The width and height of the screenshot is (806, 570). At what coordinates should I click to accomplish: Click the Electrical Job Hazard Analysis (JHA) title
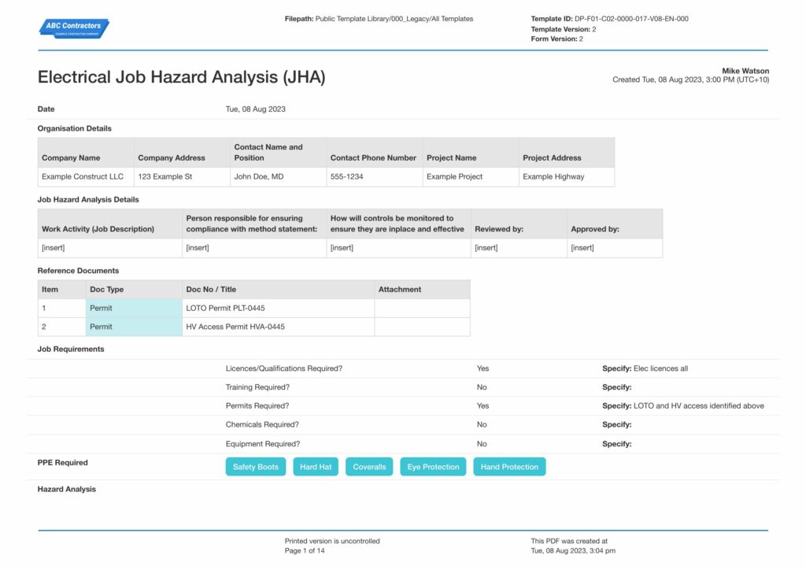pyautogui.click(x=182, y=77)
